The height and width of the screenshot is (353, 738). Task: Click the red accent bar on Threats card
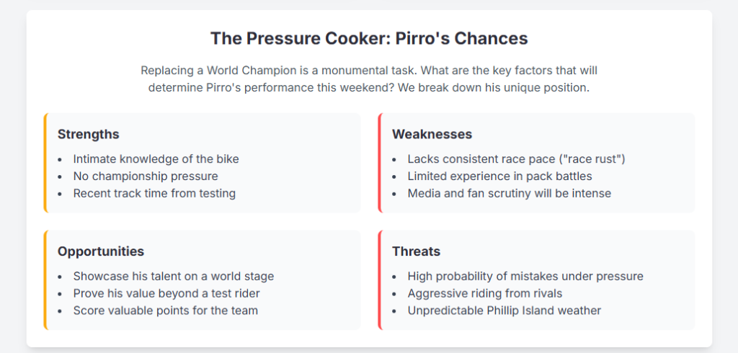point(379,280)
